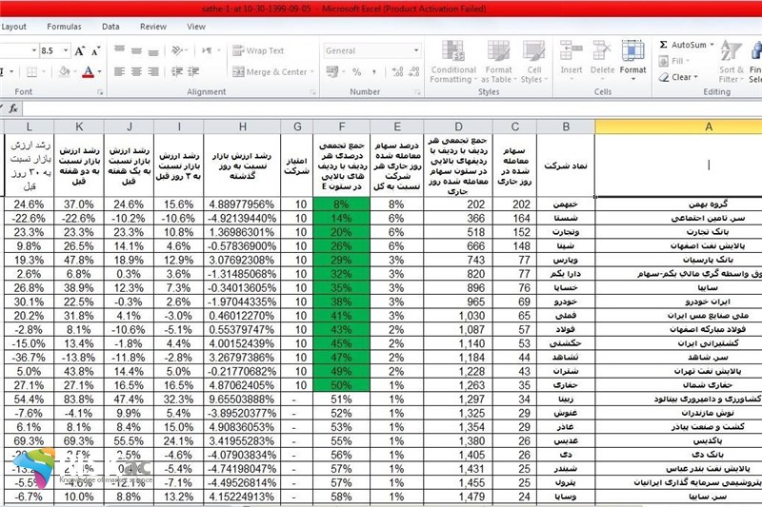The width and height of the screenshot is (762, 507).
Task: Apply red font color with the A icon
Action: tap(88, 71)
